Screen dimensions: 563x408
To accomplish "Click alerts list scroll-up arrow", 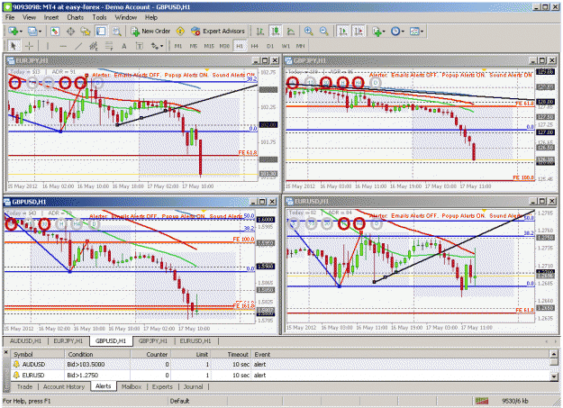I will [554, 354].
